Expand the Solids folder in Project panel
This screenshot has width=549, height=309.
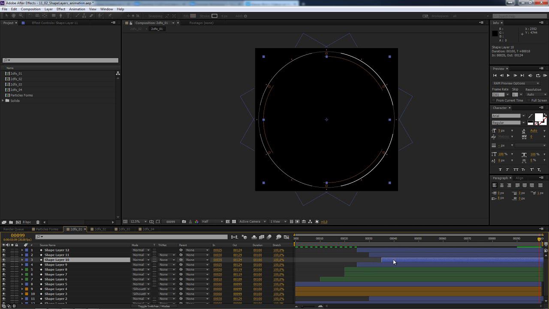tap(3, 100)
